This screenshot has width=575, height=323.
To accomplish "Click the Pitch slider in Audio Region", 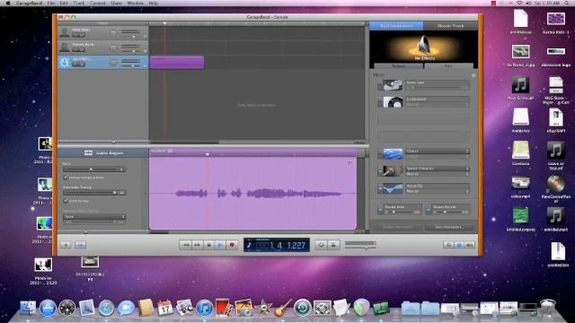I will coord(94,170).
